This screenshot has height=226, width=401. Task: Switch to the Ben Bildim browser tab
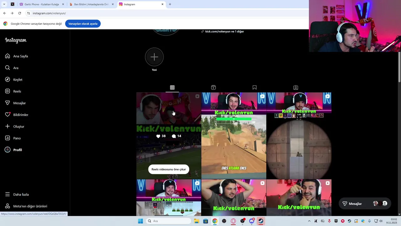[91, 4]
